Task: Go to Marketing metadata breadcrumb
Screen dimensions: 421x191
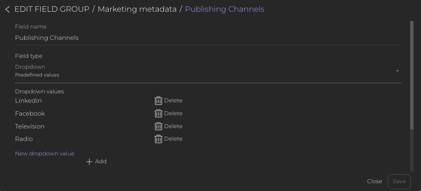Action: click(137, 9)
